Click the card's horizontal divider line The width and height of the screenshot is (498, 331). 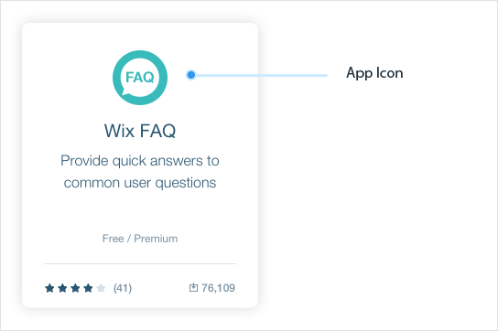click(x=140, y=263)
